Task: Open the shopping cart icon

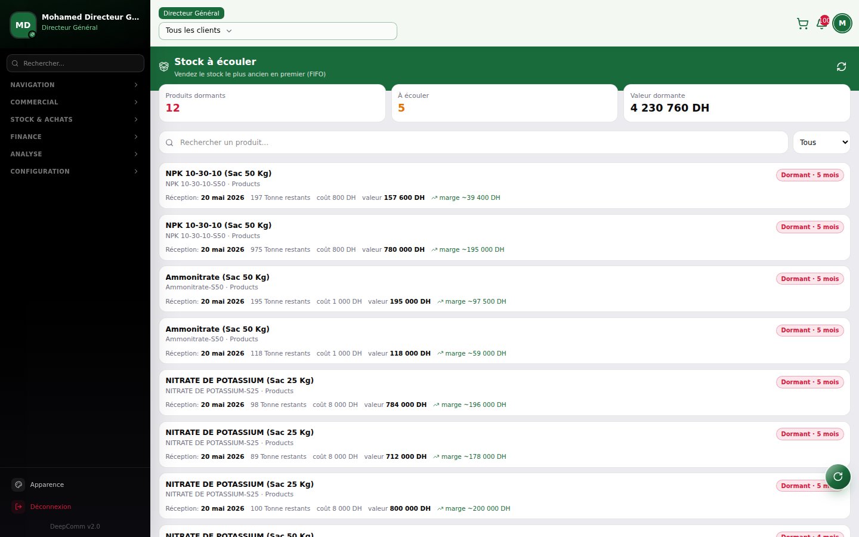Action: pyautogui.click(x=802, y=24)
